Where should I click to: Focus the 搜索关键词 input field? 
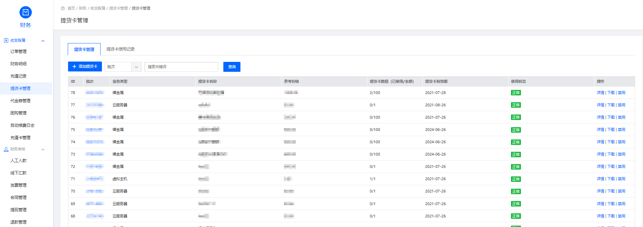coord(181,67)
